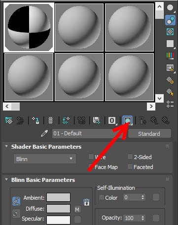Image resolution: width=178 pixels, height=225 pixels.
Task: Click the Make Preview icon
Action: pos(170,68)
